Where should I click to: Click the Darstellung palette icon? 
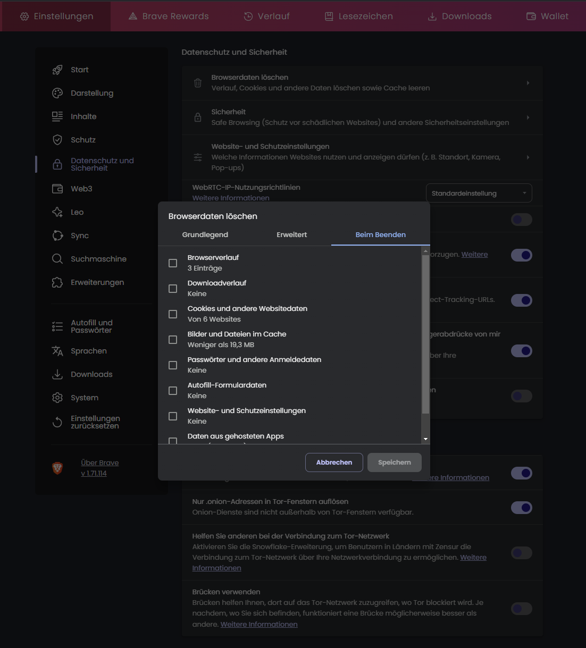pyautogui.click(x=57, y=93)
